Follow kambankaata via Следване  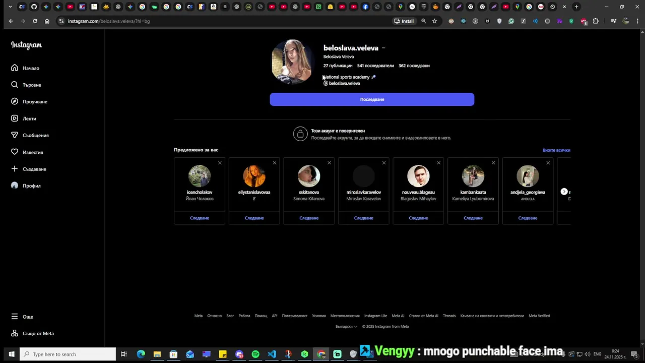pos(473,218)
